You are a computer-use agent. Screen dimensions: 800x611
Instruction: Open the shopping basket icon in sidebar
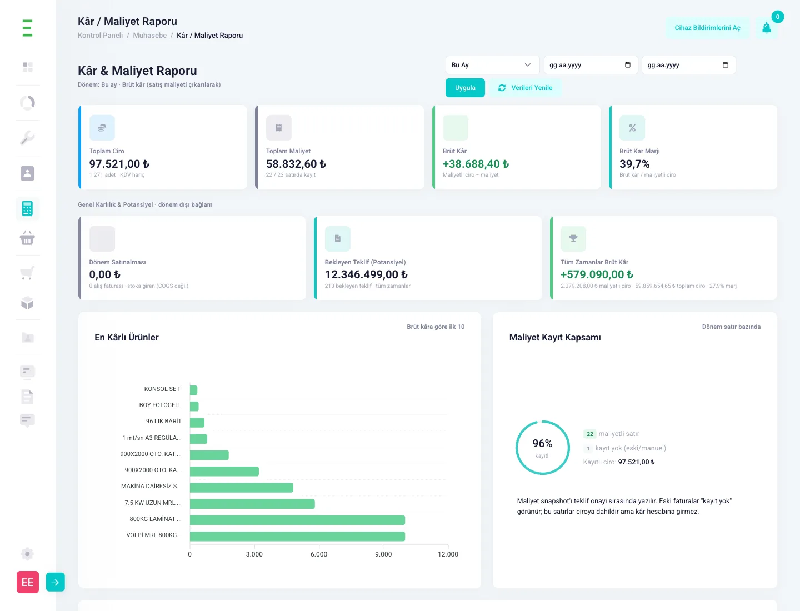tap(27, 238)
